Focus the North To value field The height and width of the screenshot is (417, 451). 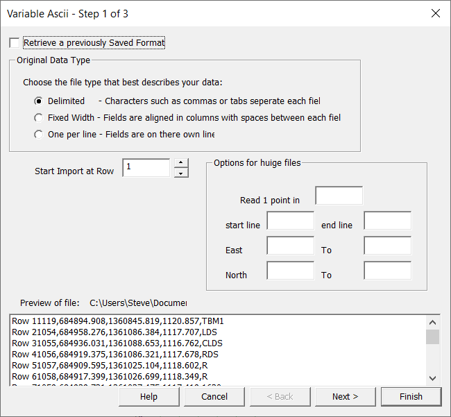pos(387,271)
